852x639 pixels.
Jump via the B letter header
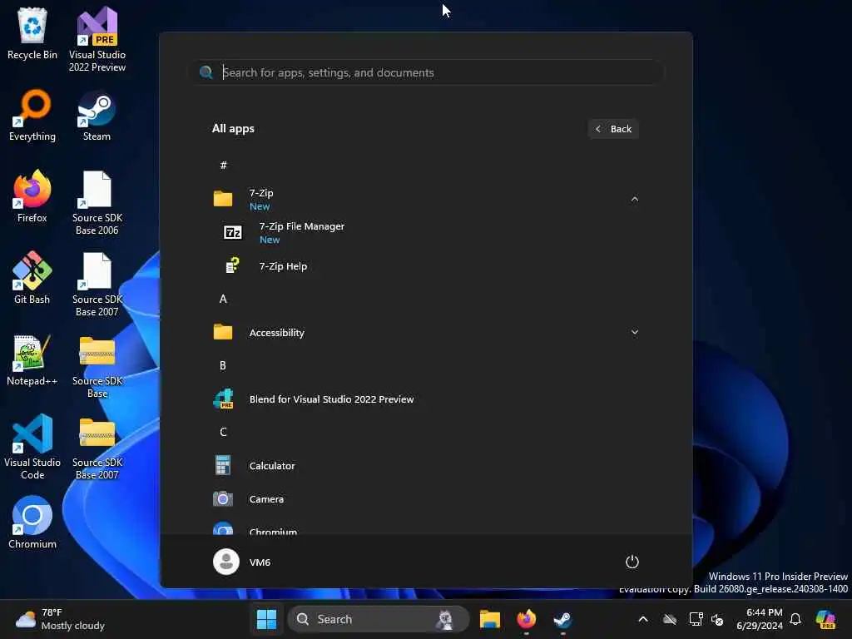pos(223,366)
